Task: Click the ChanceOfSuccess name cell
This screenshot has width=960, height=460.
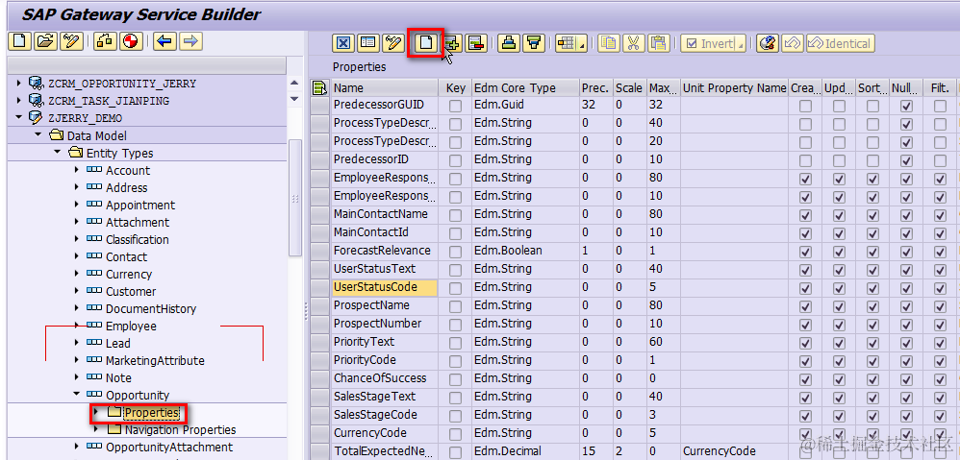Action: 384,378
